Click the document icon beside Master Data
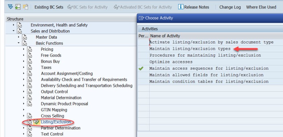The width and height of the screenshot is (283, 137). point(24,37)
